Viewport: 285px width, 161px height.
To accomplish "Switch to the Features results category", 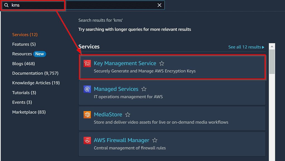I will click(x=24, y=44).
